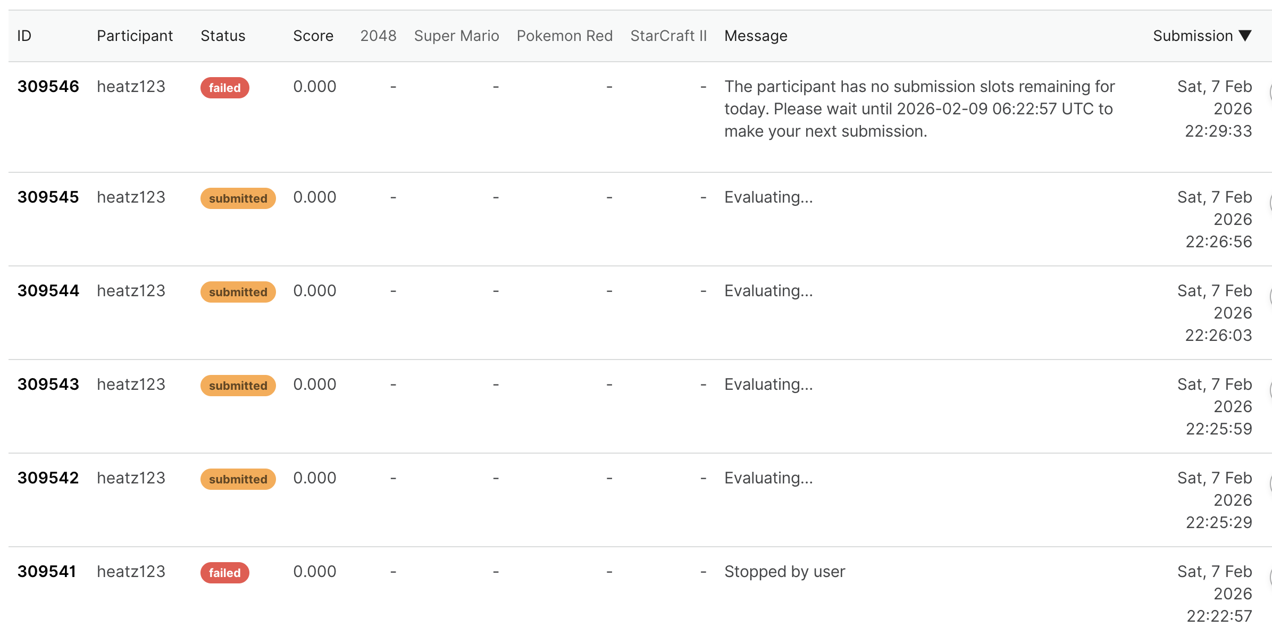Click the failed badge on submission 309541
The width and height of the screenshot is (1272, 635).
point(224,573)
